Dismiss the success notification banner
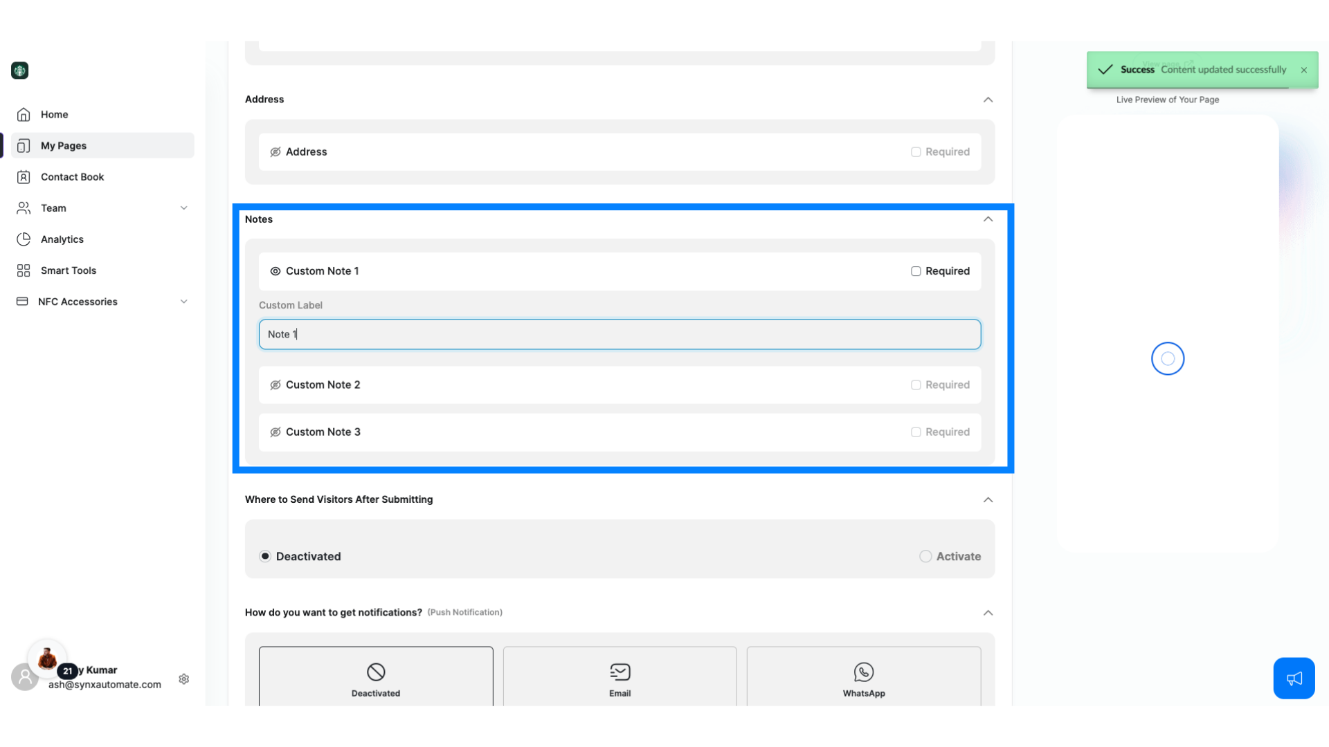This screenshot has width=1329, height=747. (1305, 69)
